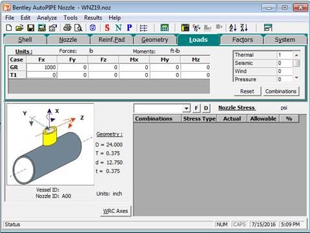Click load type list down arrow
Image resolution: width=310 pixels, height=233 pixels.
click(x=296, y=77)
